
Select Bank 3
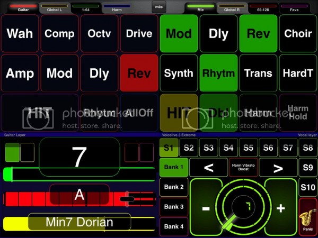[174, 207]
